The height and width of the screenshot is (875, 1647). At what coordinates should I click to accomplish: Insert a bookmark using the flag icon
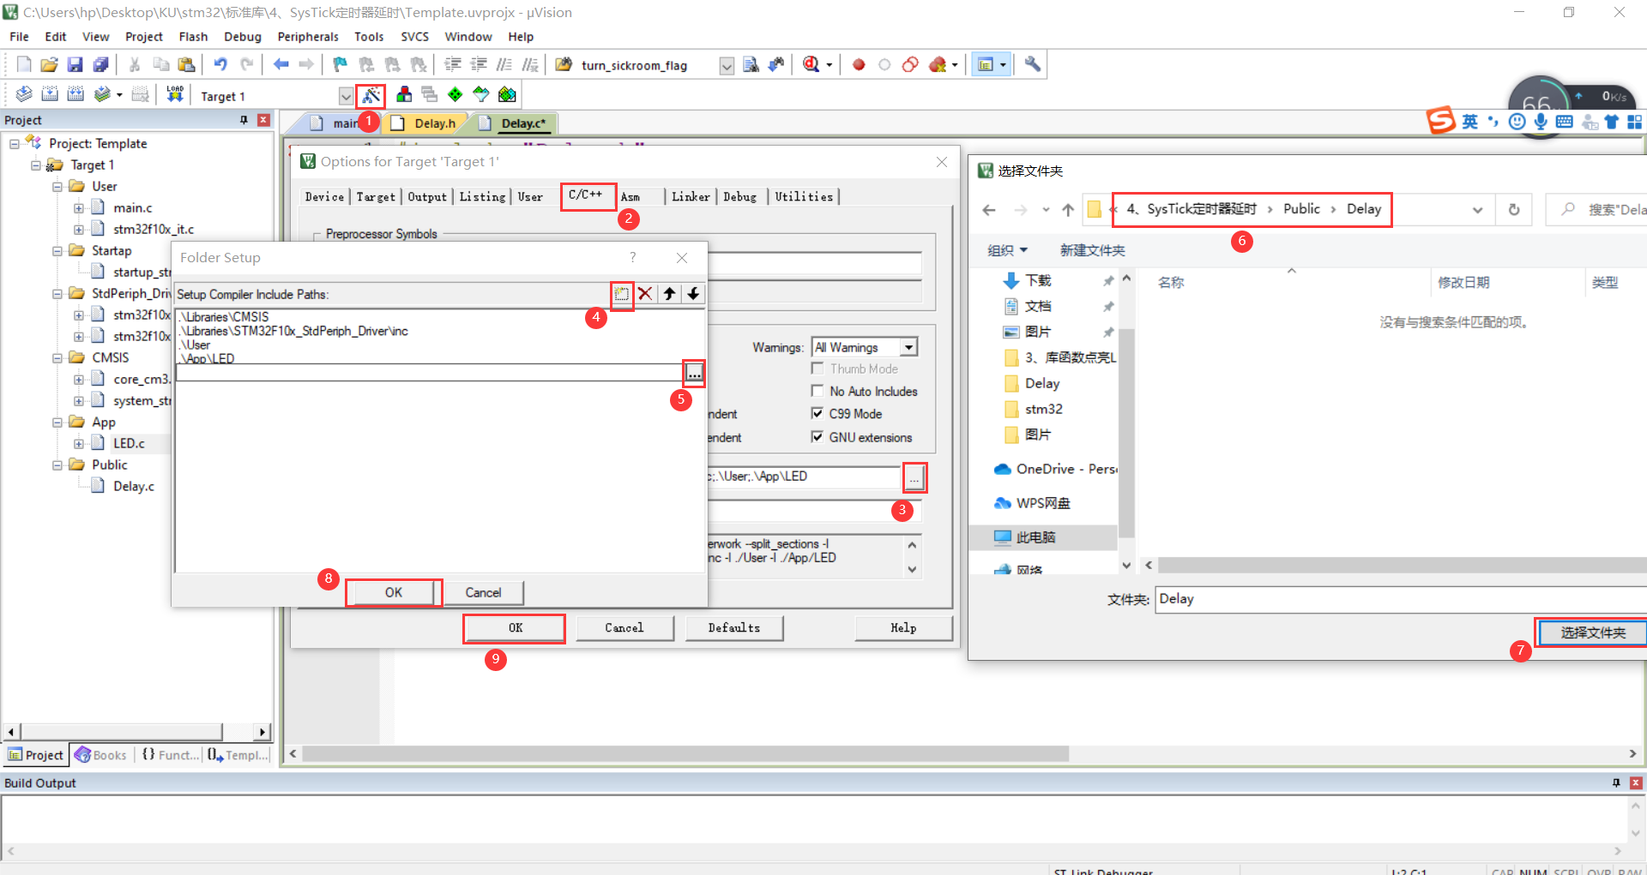(341, 64)
